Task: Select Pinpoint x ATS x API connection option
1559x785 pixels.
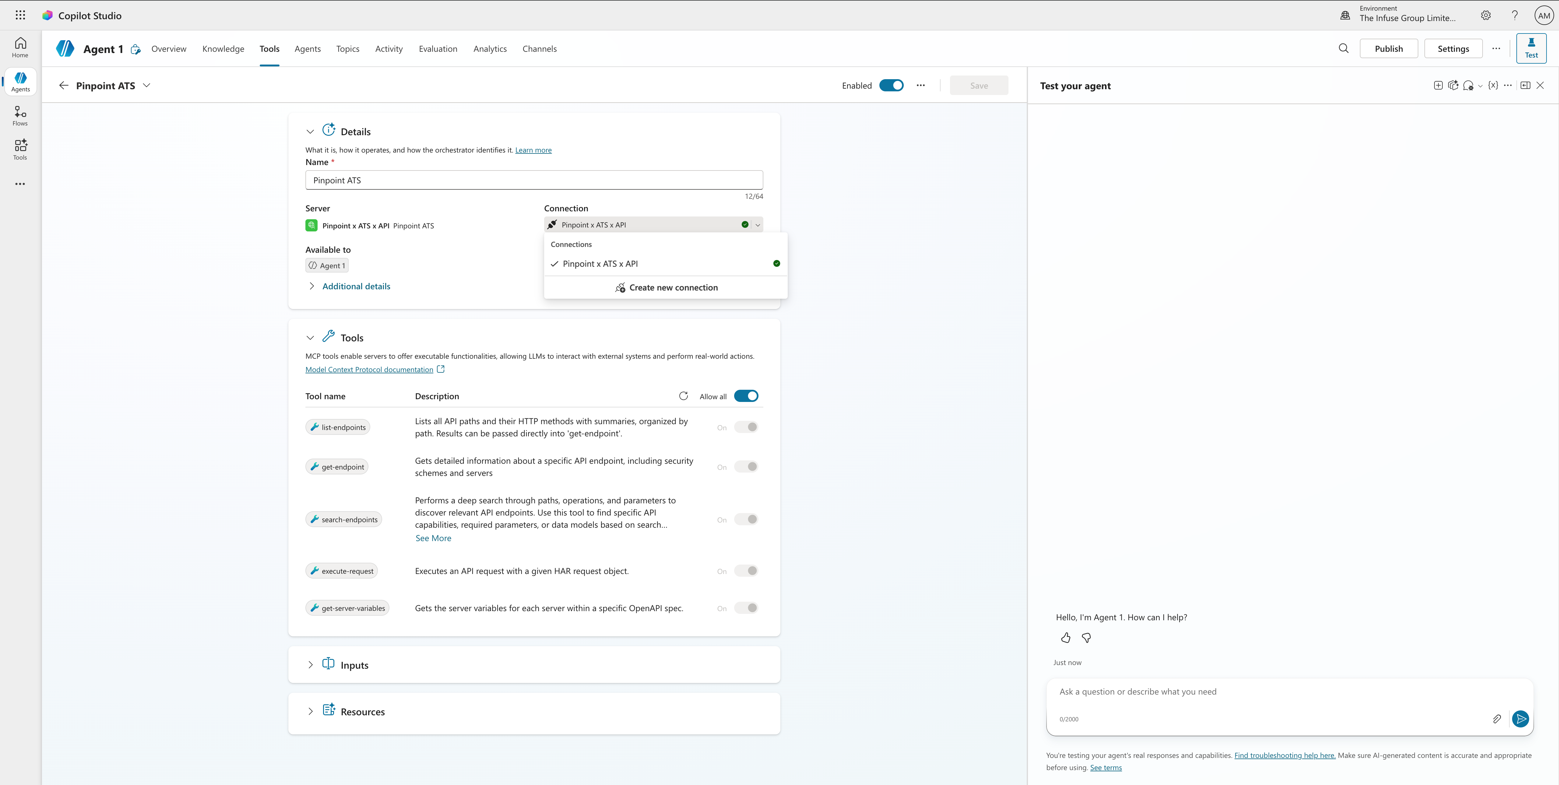Action: click(666, 264)
